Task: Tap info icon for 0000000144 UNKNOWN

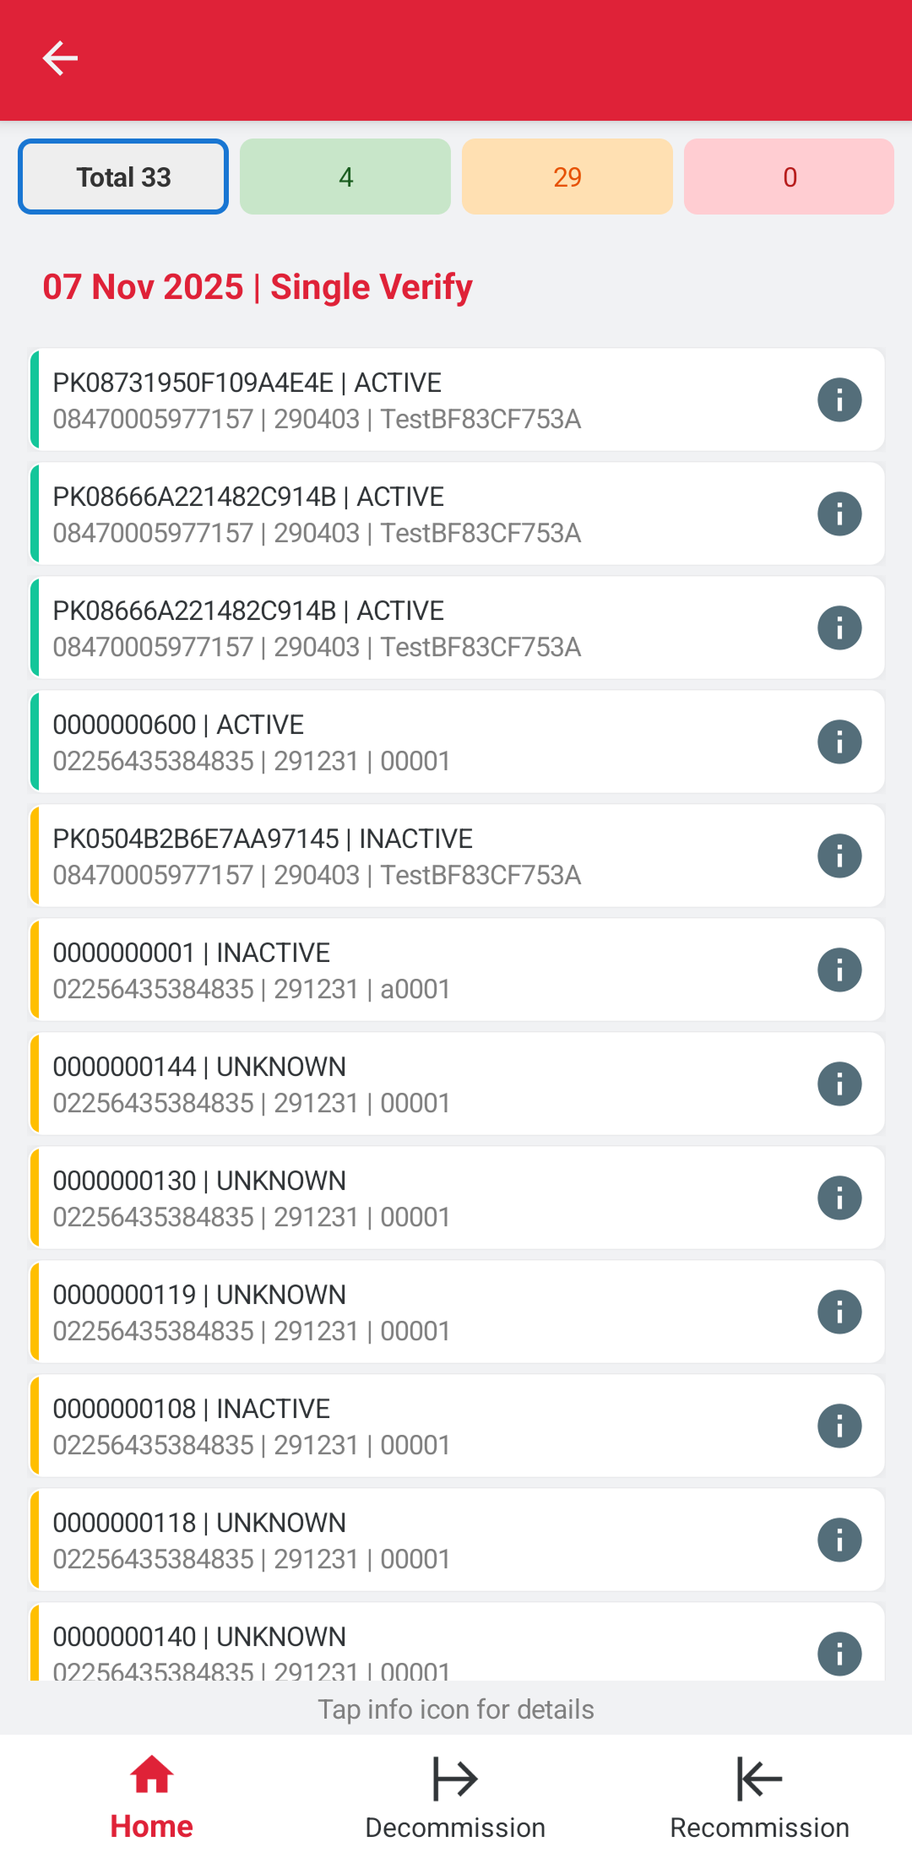Action: [x=839, y=1084]
